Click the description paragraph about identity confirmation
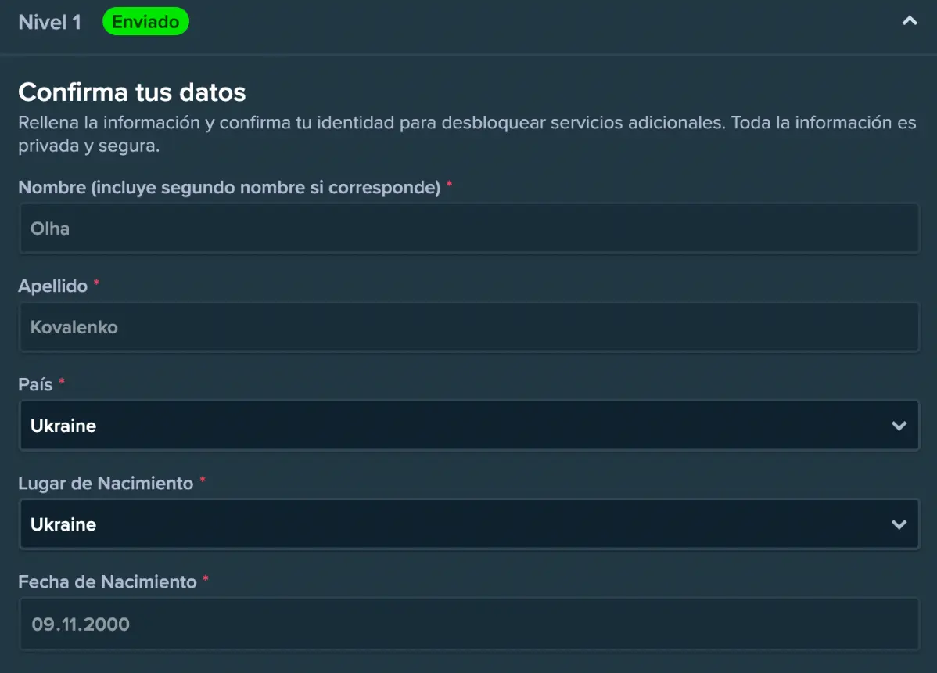The image size is (937, 673). tap(467, 134)
